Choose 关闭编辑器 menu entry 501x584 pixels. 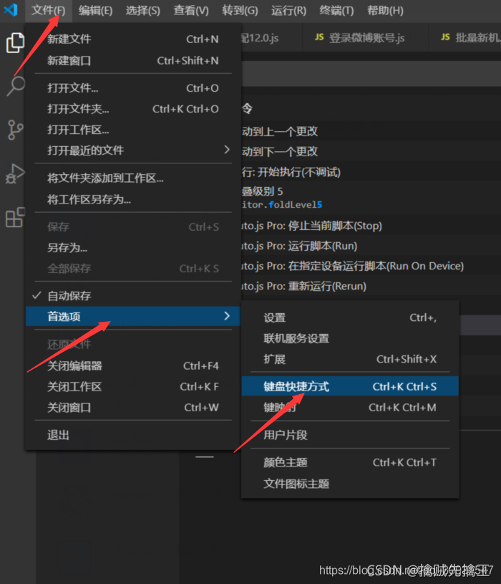[x=132, y=365]
